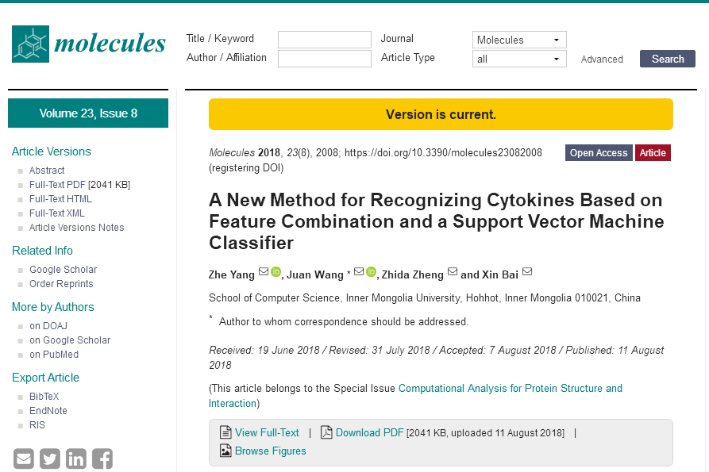Open Juan Wang's ORCID profile icon
This screenshot has height=472, width=709.
pyautogui.click(x=371, y=272)
